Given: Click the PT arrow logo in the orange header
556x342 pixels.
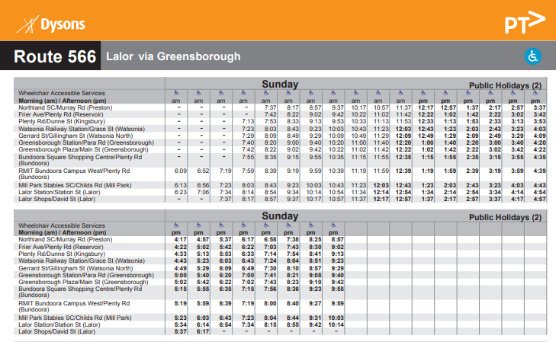Looking at the screenshot, I should pos(525,22).
